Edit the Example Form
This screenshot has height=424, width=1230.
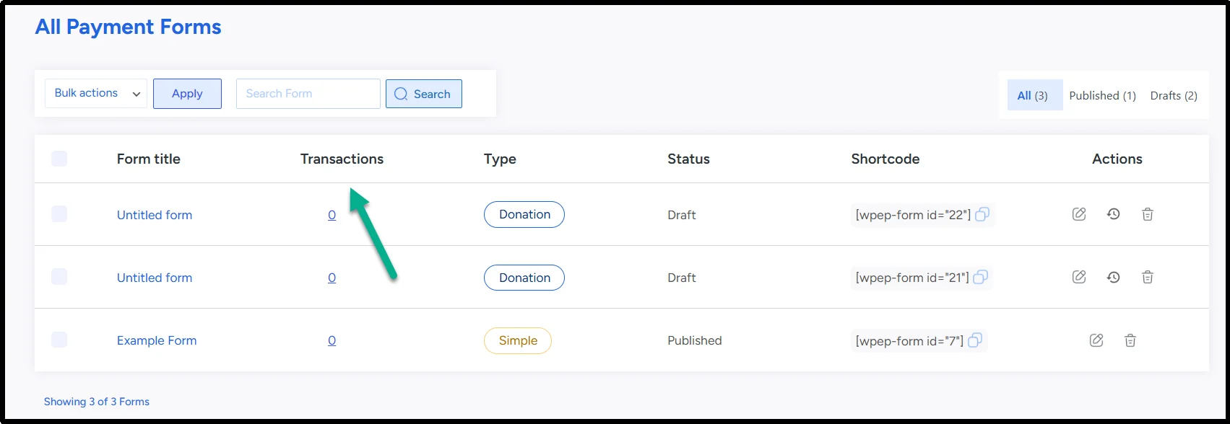click(x=1096, y=340)
